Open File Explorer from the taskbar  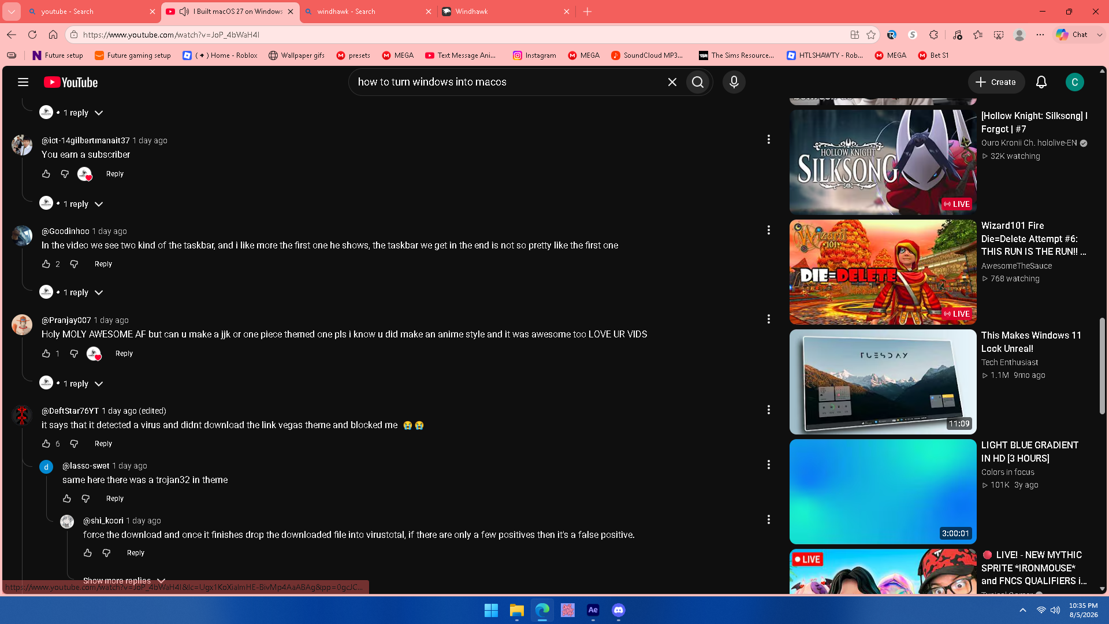516,610
